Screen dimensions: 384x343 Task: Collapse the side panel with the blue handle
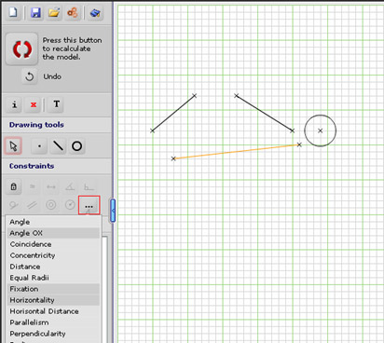113,211
